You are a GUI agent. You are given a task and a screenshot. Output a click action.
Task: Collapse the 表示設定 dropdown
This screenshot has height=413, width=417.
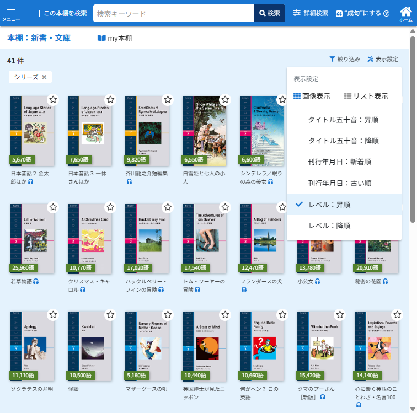coord(382,59)
